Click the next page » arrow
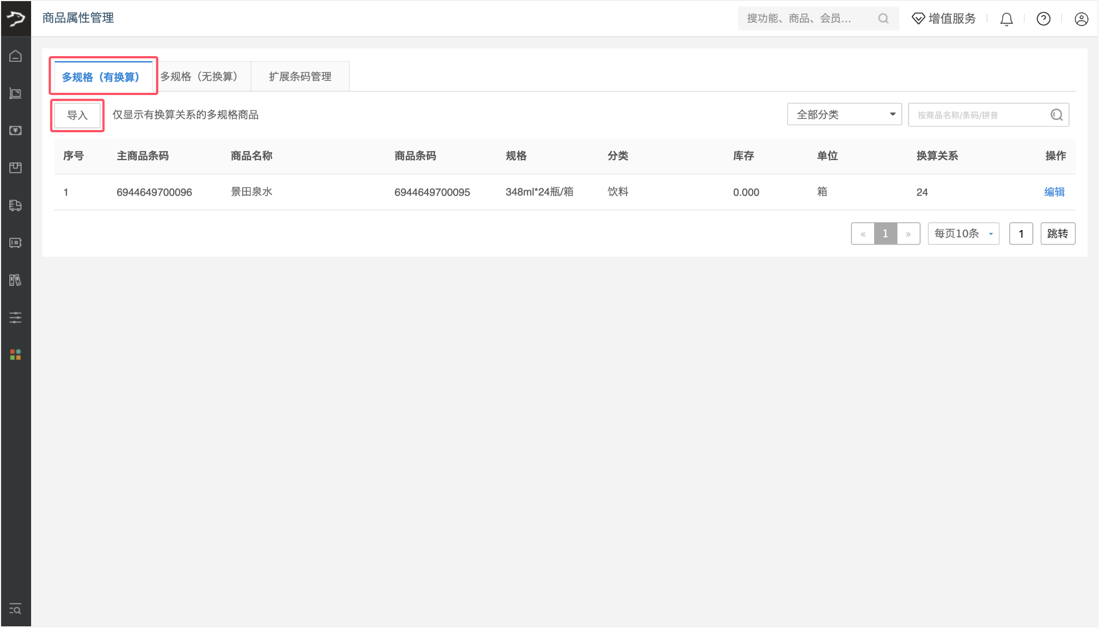Viewport: 1099px width, 628px height. 909,233
